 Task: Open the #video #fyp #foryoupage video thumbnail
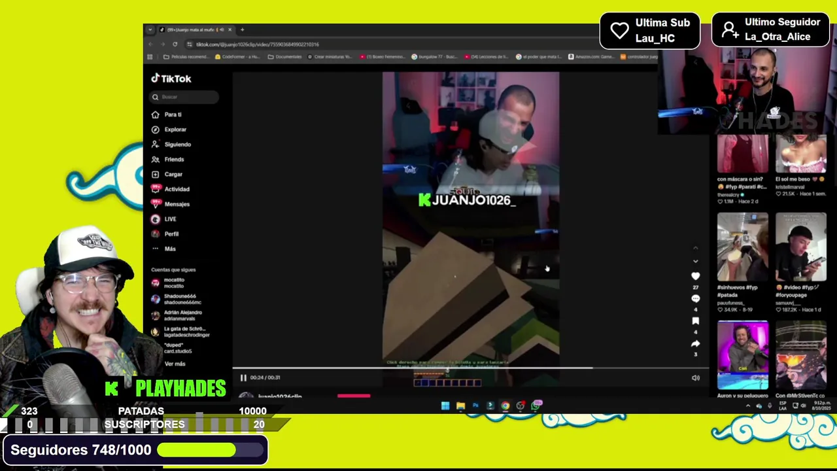(x=801, y=247)
